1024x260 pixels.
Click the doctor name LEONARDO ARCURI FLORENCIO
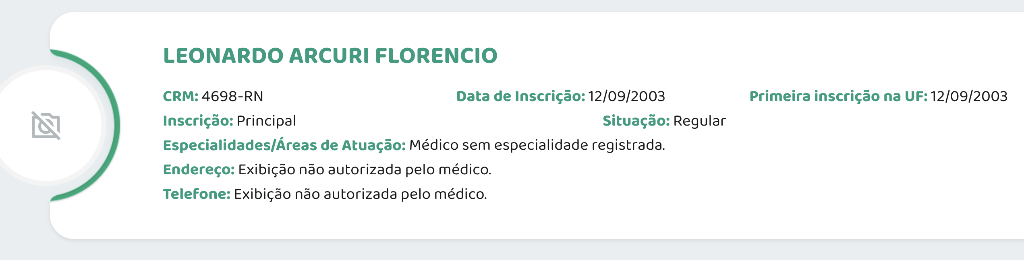tap(330, 56)
